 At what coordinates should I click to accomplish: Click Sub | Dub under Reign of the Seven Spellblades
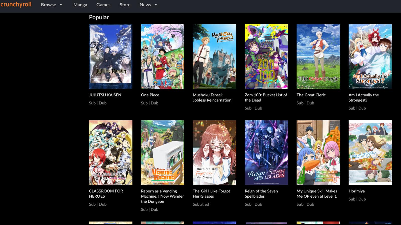[x=253, y=204]
